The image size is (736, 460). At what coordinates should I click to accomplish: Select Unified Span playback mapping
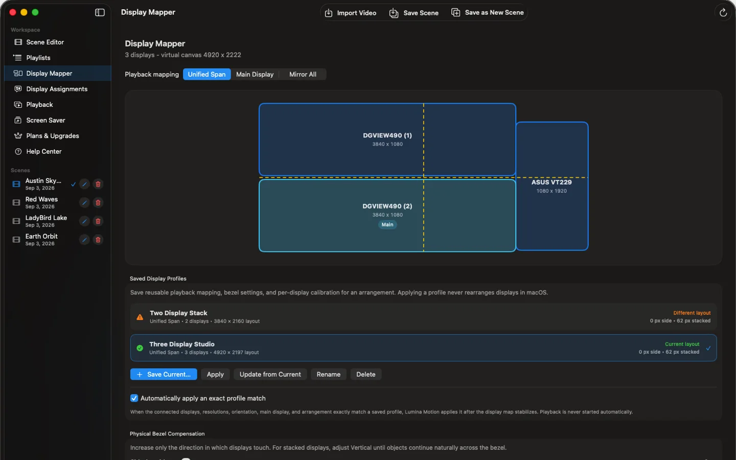(206, 74)
